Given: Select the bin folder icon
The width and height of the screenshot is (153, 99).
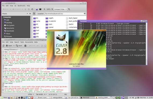Looking at the screenshot, I should click(x=34, y=18).
